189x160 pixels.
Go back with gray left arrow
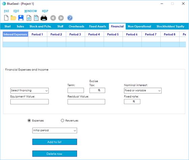[x=53, y=18]
